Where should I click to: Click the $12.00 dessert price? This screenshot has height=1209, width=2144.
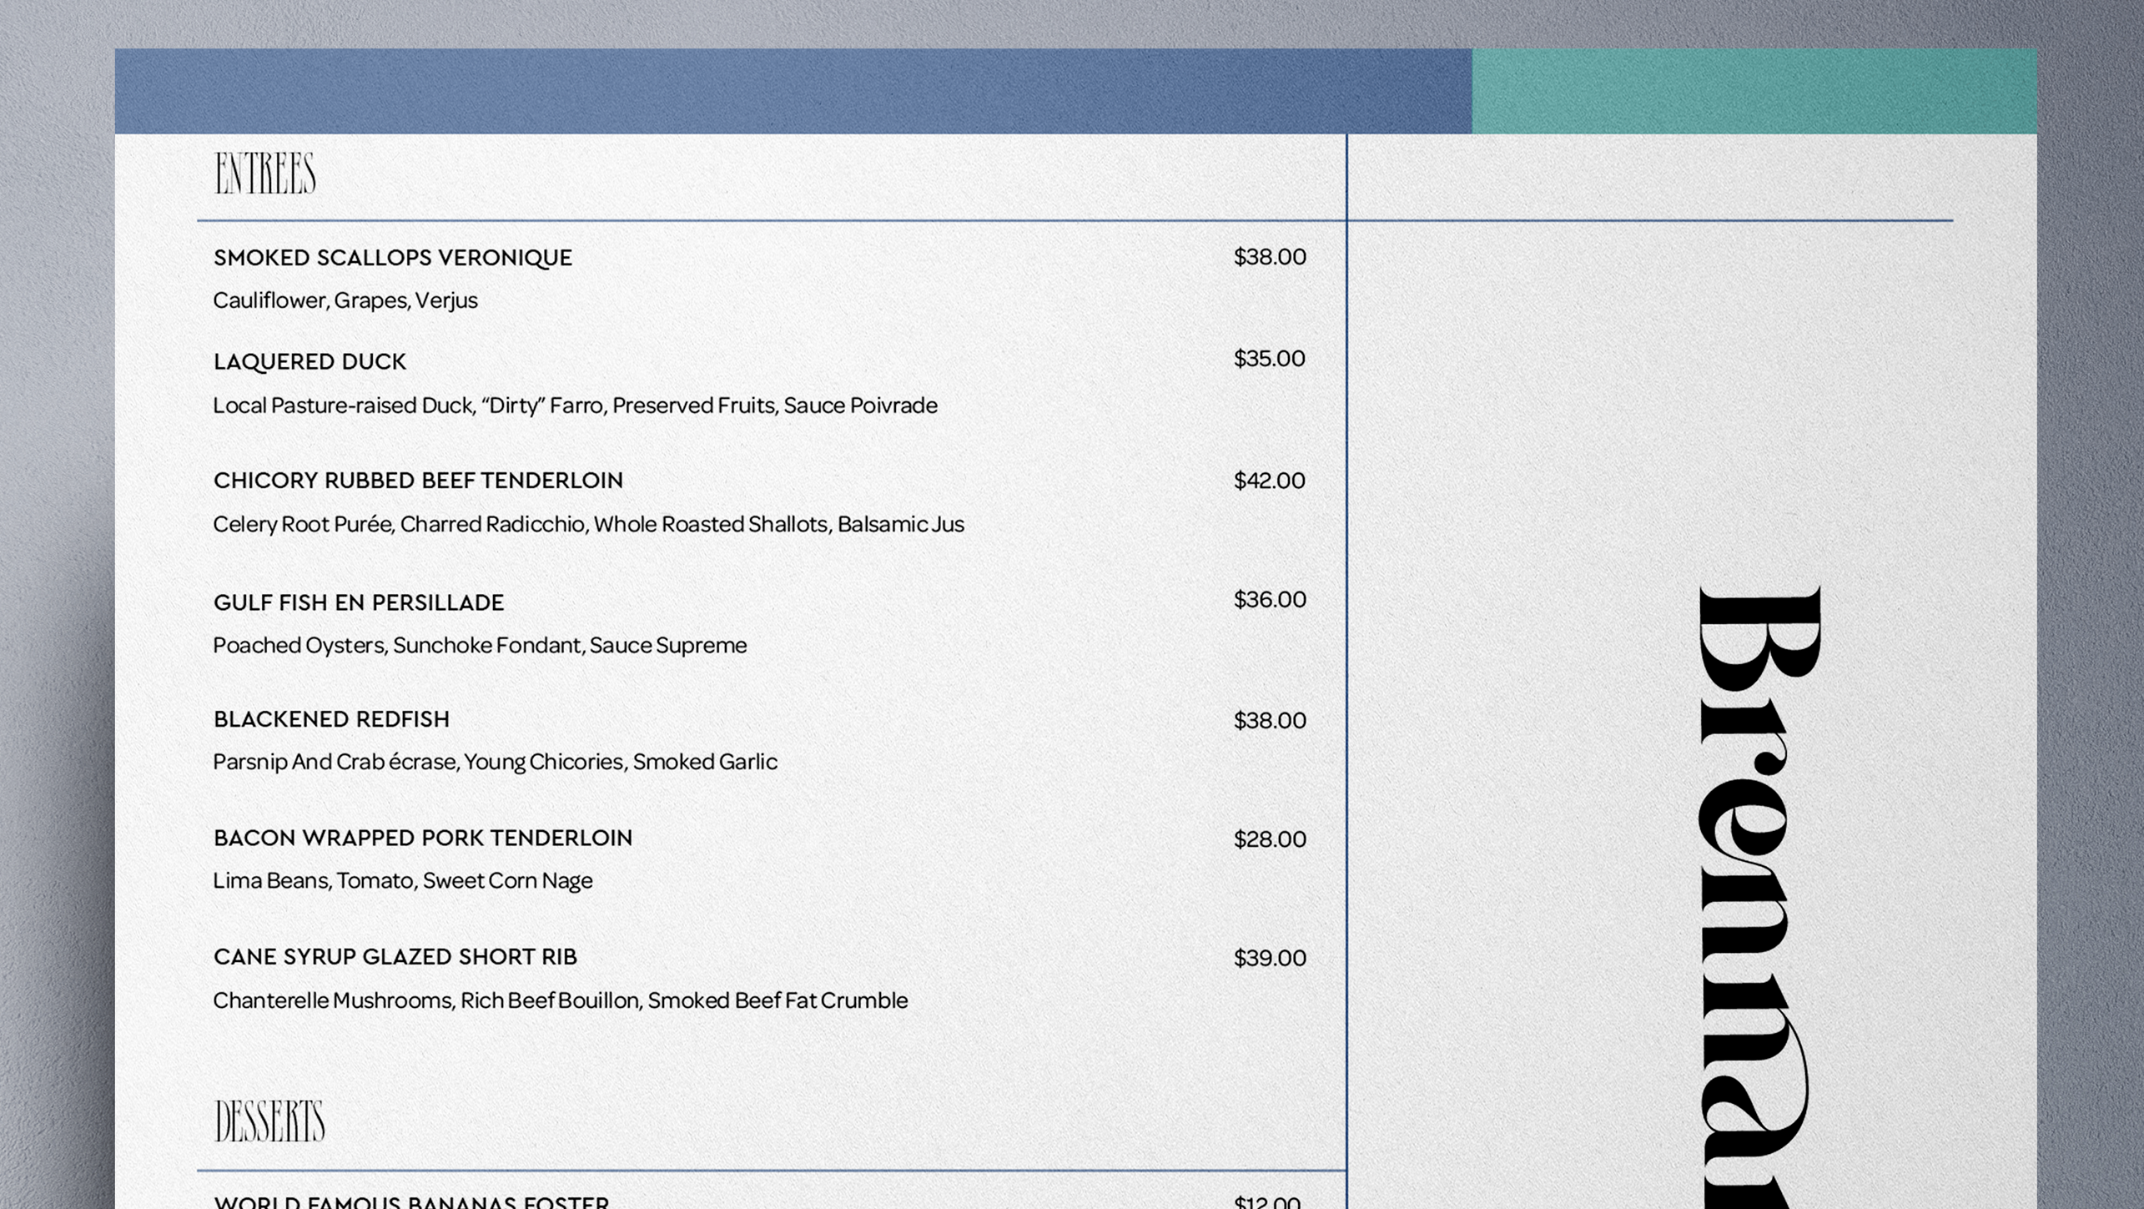[x=1266, y=1201]
